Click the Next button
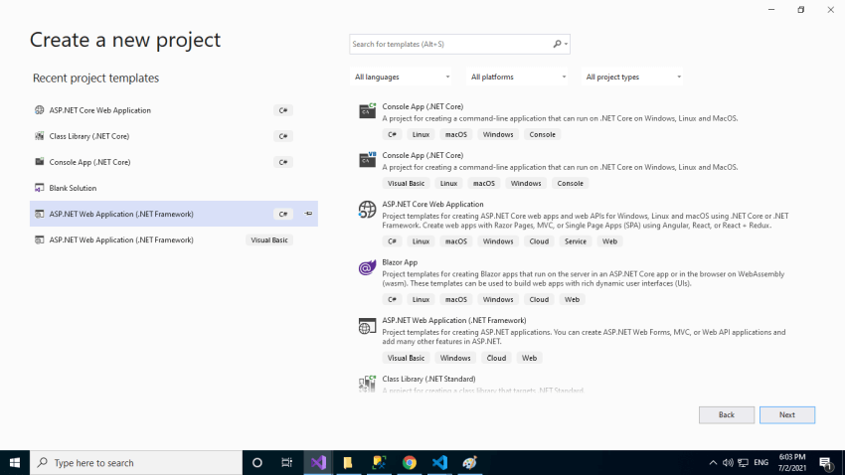 point(786,414)
